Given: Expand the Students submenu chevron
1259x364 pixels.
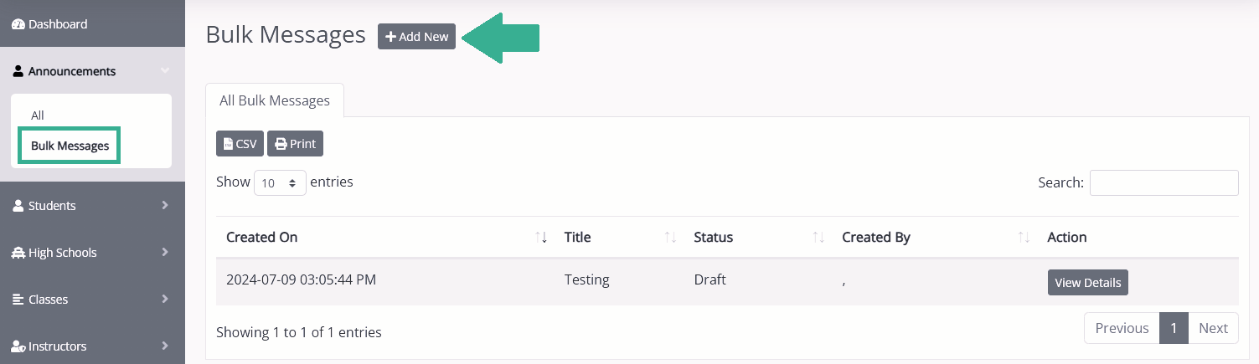Looking at the screenshot, I should (165, 205).
